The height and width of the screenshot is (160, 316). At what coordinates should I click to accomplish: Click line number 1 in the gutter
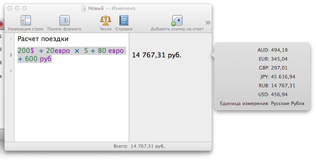pos(11,39)
